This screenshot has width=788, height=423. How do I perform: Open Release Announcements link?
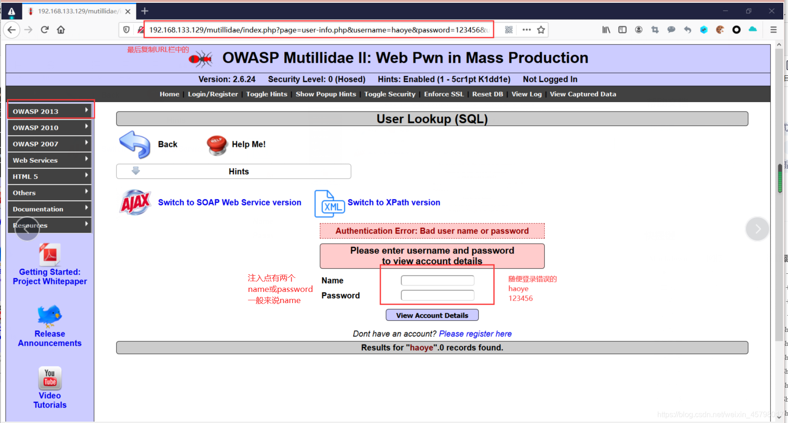point(50,338)
